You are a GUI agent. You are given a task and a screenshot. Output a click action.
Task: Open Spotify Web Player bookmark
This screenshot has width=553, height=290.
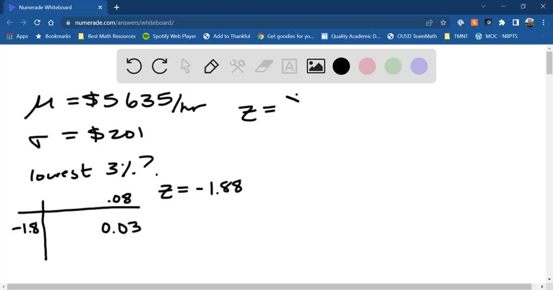[x=169, y=36]
